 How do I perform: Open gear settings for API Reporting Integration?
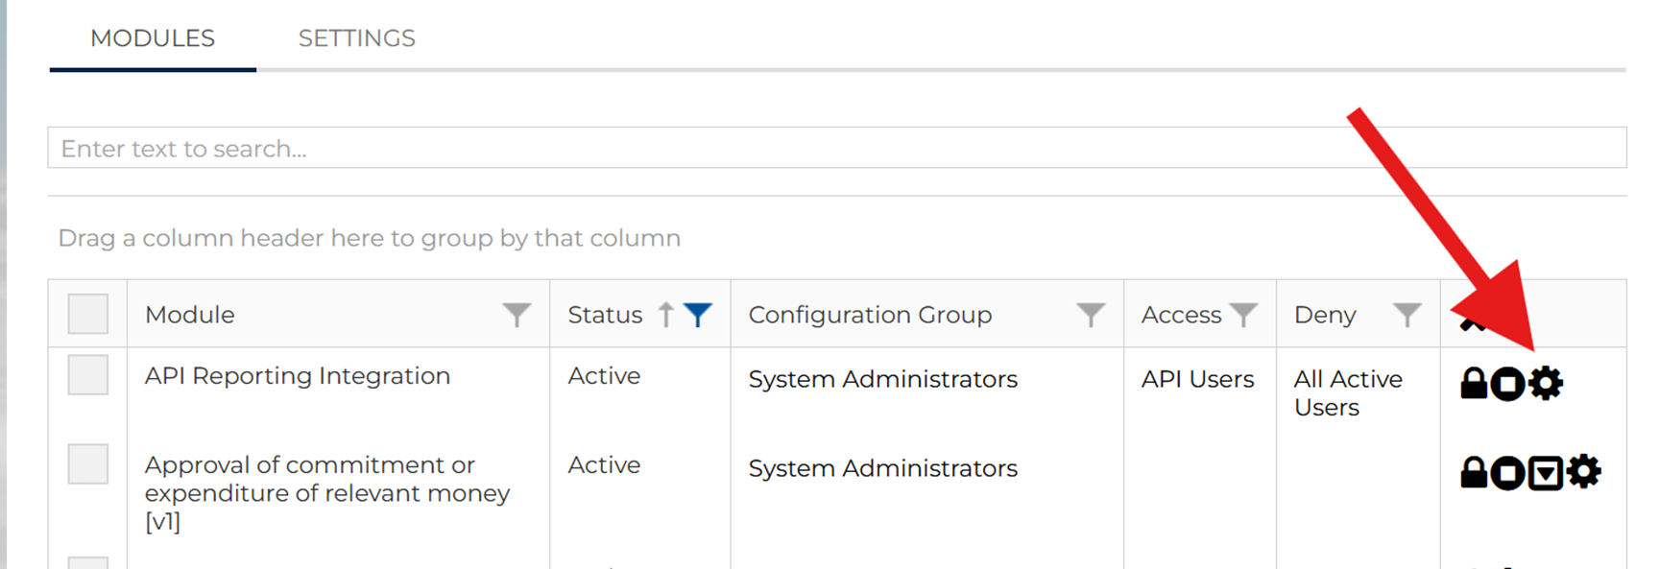click(1546, 384)
